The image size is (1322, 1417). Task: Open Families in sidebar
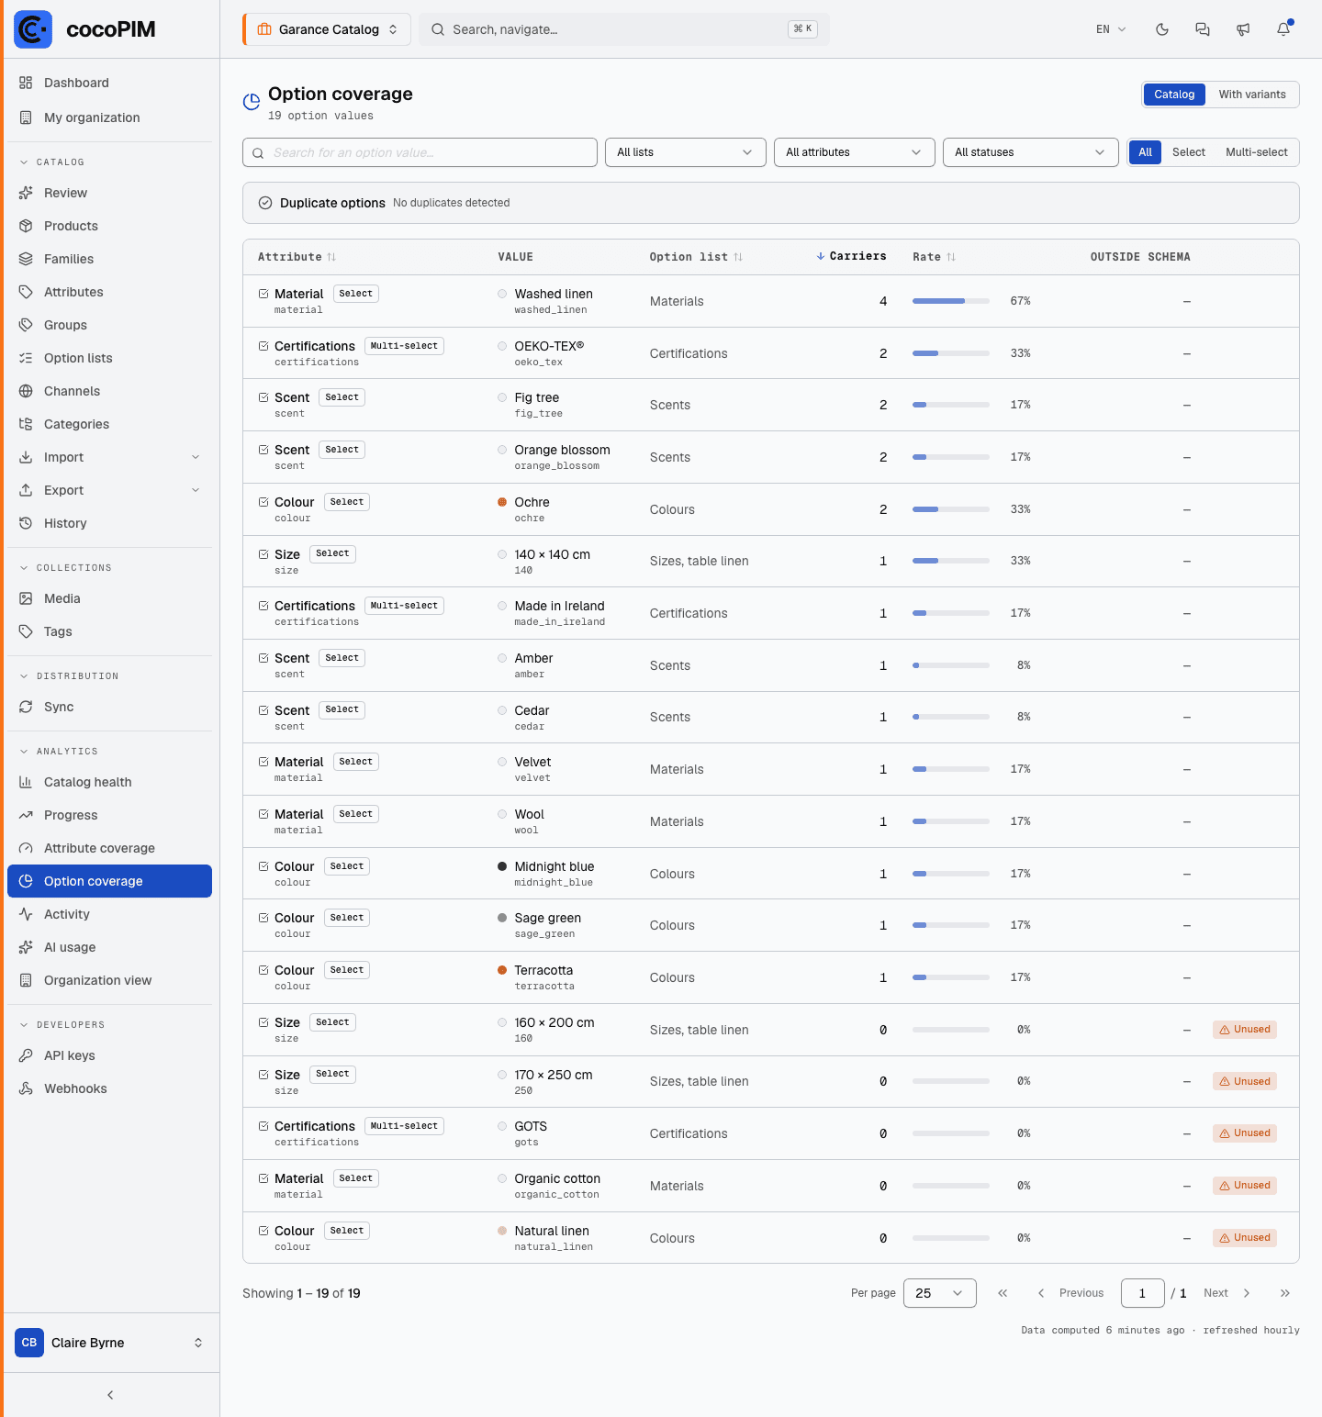[x=110, y=259]
